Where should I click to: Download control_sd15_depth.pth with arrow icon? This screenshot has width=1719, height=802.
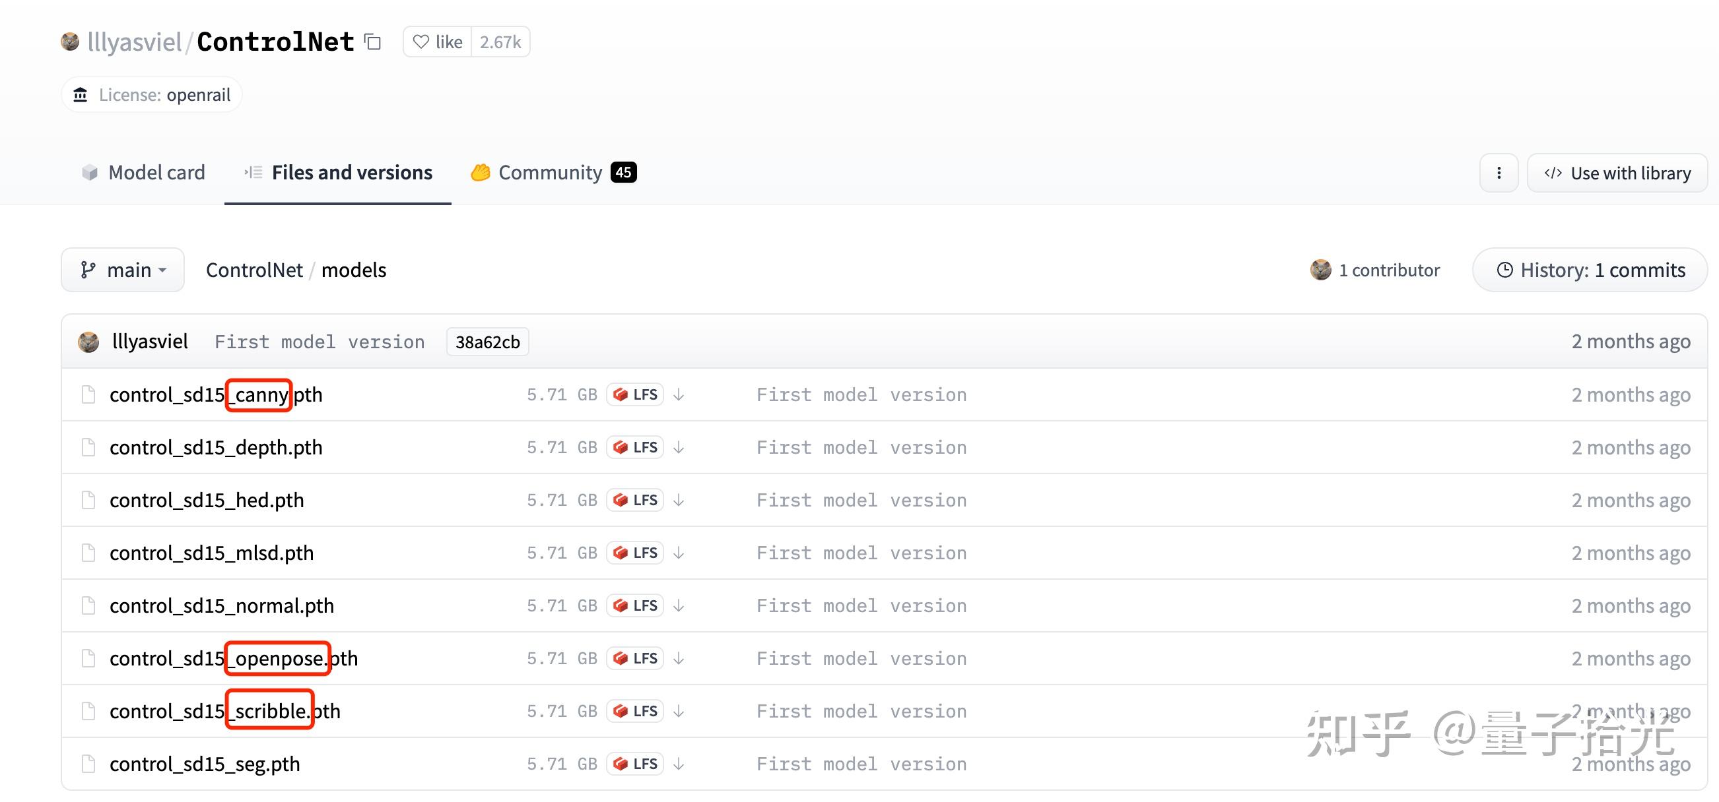tap(679, 447)
